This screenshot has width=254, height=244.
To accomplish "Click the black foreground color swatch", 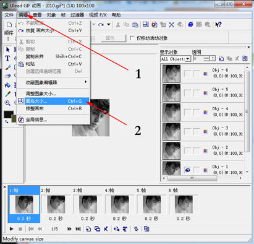I will [9, 115].
